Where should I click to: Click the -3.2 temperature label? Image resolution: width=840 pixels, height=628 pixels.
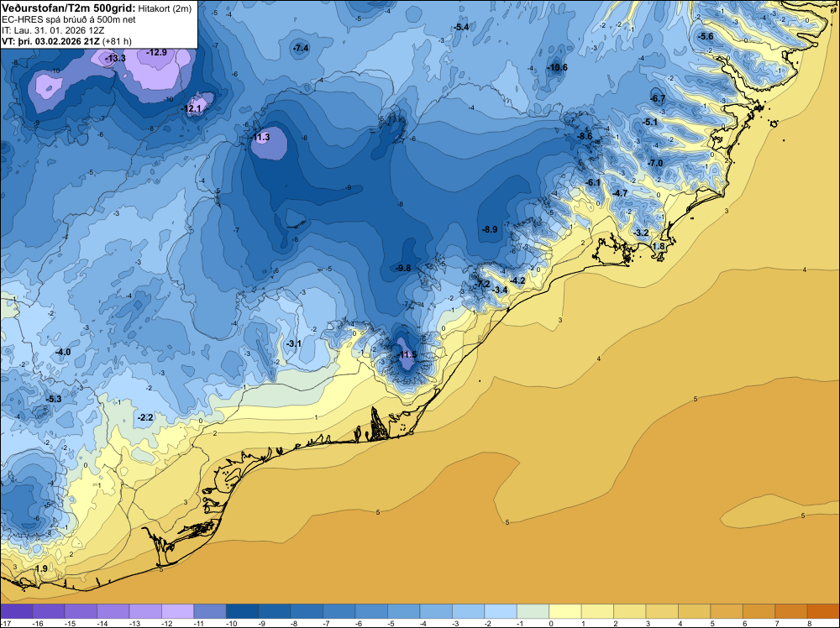point(641,233)
